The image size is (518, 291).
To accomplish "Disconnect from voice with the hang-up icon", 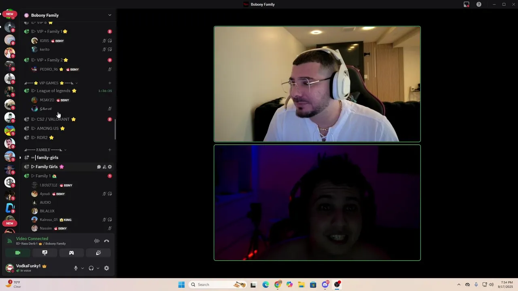I will click(106, 241).
